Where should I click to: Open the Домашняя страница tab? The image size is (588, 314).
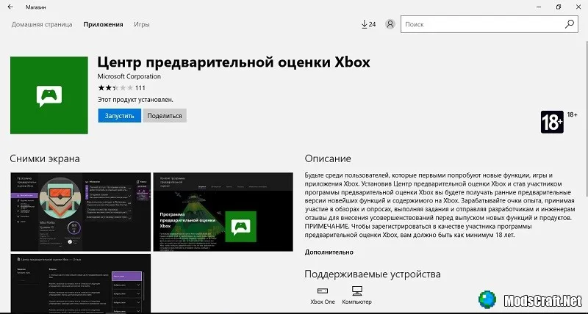(40, 24)
